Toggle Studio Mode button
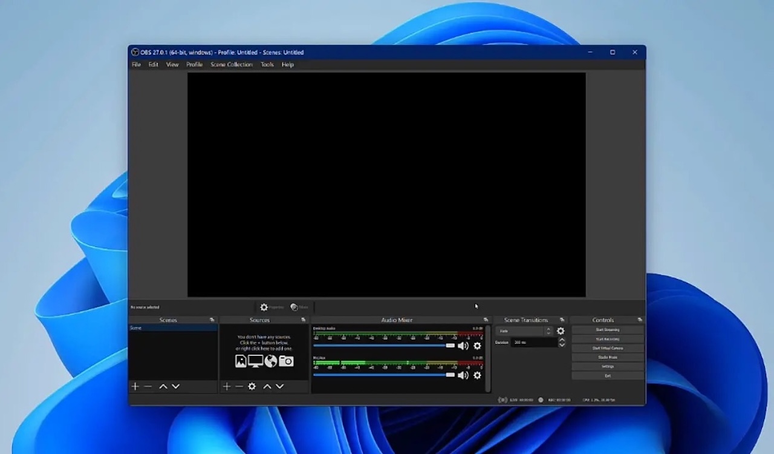 tap(608, 357)
